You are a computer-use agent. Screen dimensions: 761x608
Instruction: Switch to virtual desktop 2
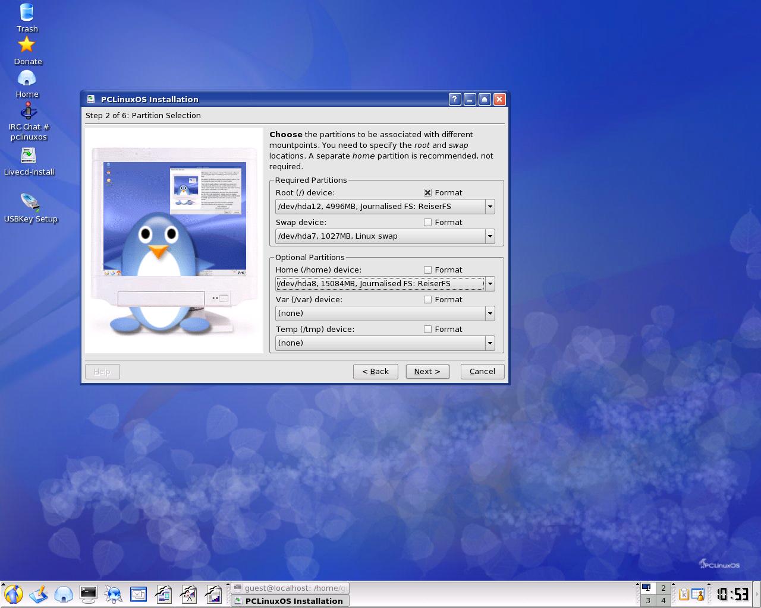663,588
